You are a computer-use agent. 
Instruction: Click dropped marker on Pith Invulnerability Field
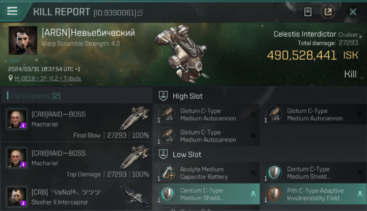[360, 194]
